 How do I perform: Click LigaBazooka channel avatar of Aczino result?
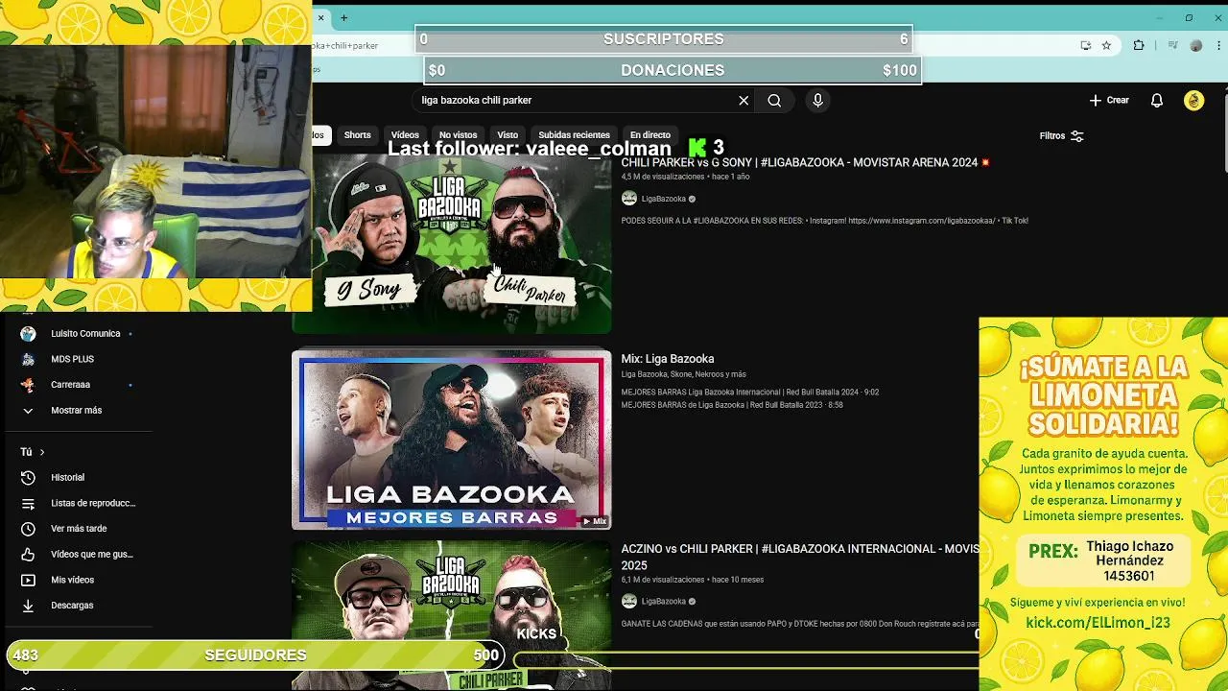coord(629,602)
